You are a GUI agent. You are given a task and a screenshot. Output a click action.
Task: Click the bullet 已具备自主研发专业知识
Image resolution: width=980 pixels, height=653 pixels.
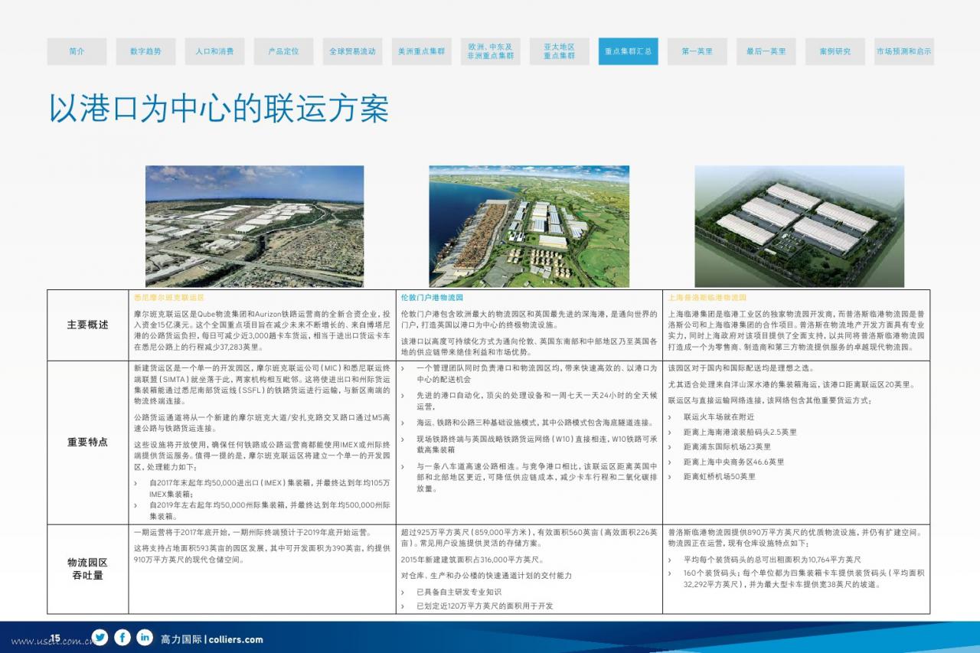click(459, 592)
